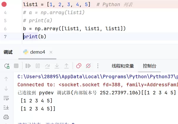
Task: Close the demo4 debug tab
Action: (x=51, y=52)
